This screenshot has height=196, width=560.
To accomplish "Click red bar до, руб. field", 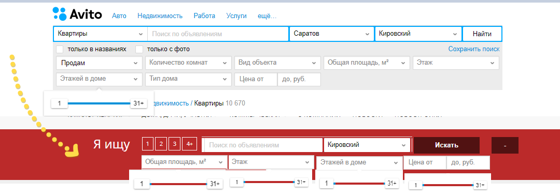I will pyautogui.click(x=468, y=162).
